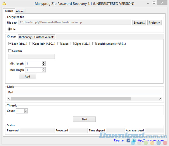This screenshot has height=146, width=169.
Task: Click the Threads Count value field
Action: [x=20, y=111]
